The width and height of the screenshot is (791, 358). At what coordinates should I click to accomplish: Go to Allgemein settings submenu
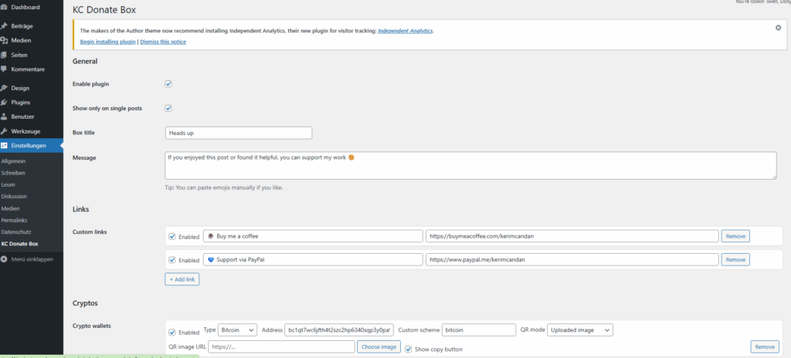[x=14, y=161]
